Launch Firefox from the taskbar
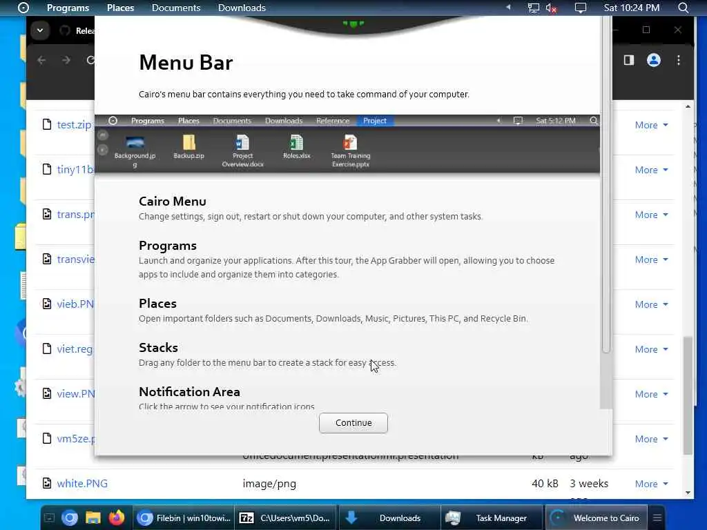This screenshot has height=530, width=707. point(116,518)
